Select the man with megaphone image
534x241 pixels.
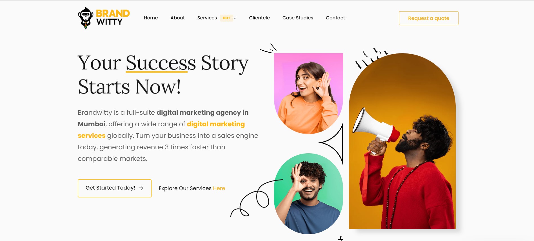click(402, 141)
